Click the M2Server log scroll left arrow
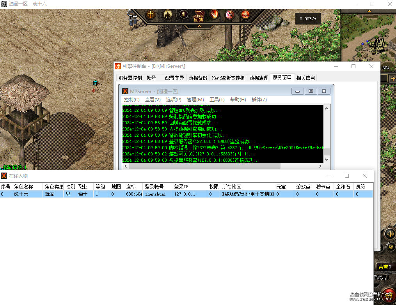396x305 pixels. pyautogui.click(x=126, y=166)
